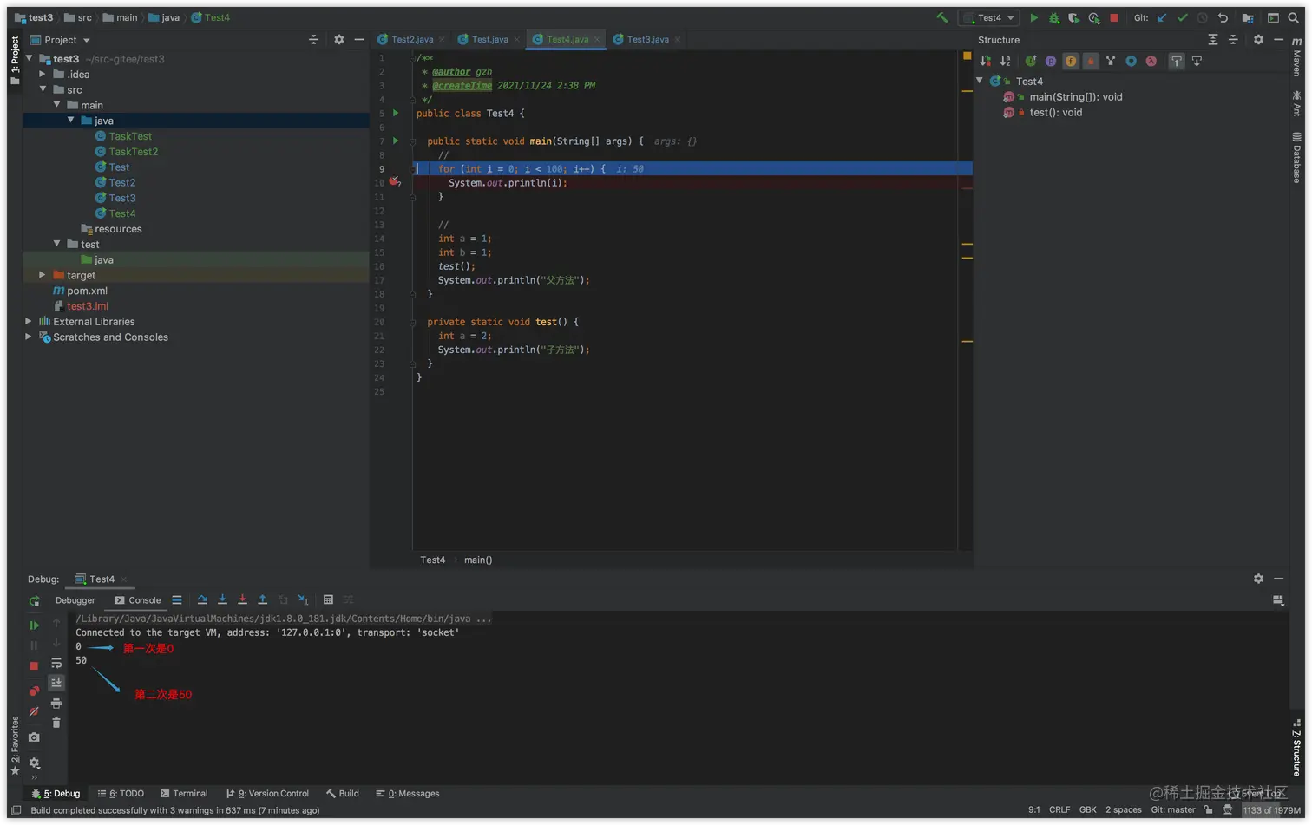Toggle scroll to end in console

56,683
